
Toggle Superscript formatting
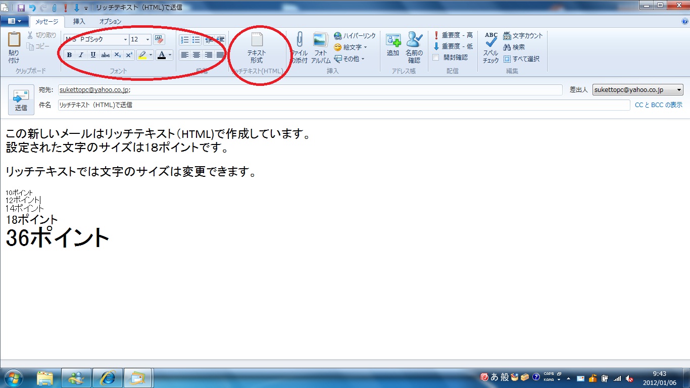pyautogui.click(x=129, y=55)
